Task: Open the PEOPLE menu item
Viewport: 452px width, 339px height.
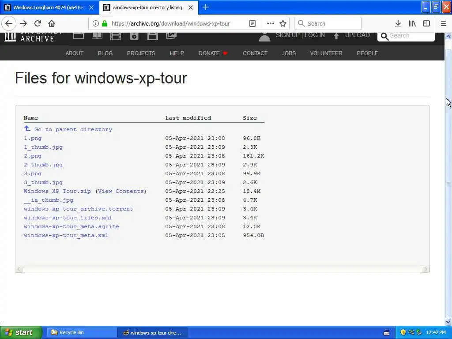Action: pyautogui.click(x=368, y=53)
